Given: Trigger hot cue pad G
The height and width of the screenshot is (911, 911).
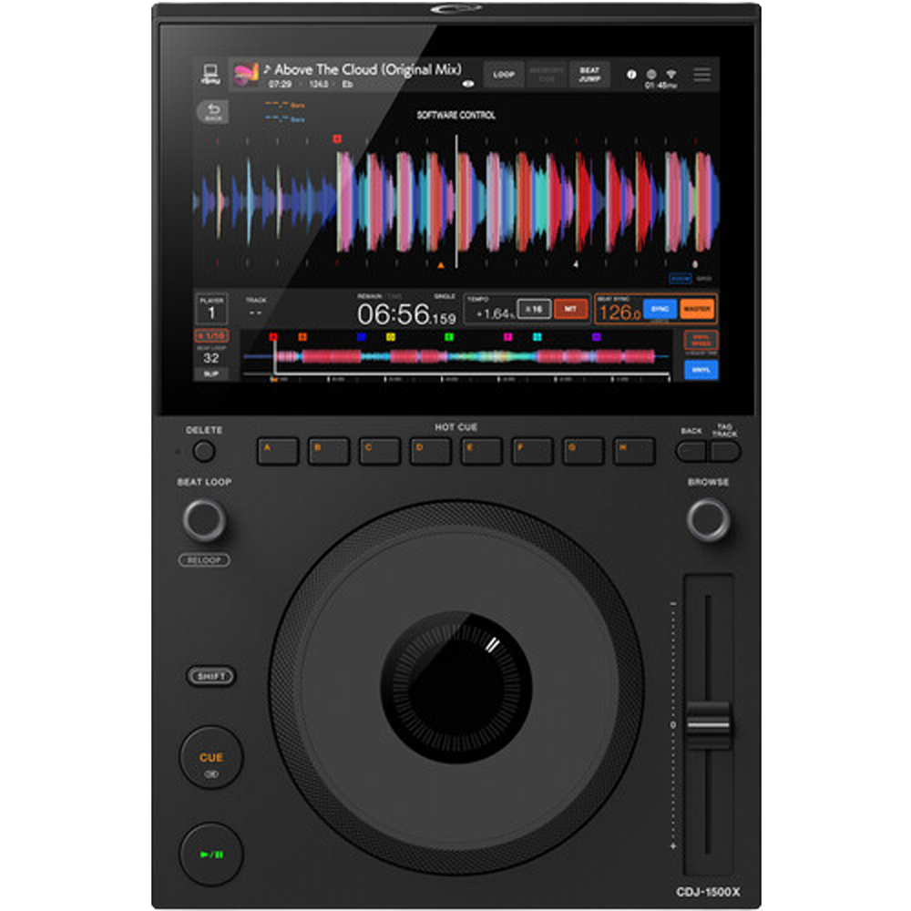Looking at the screenshot, I should 583,452.
